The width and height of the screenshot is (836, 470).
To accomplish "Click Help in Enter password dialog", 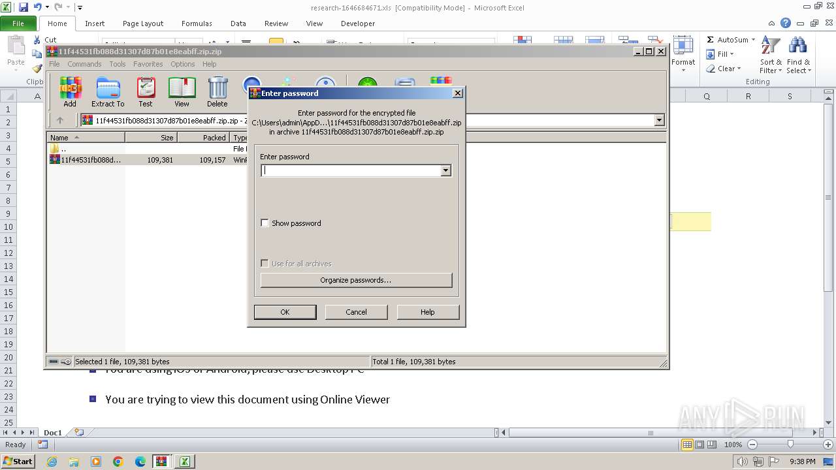I will [x=428, y=312].
